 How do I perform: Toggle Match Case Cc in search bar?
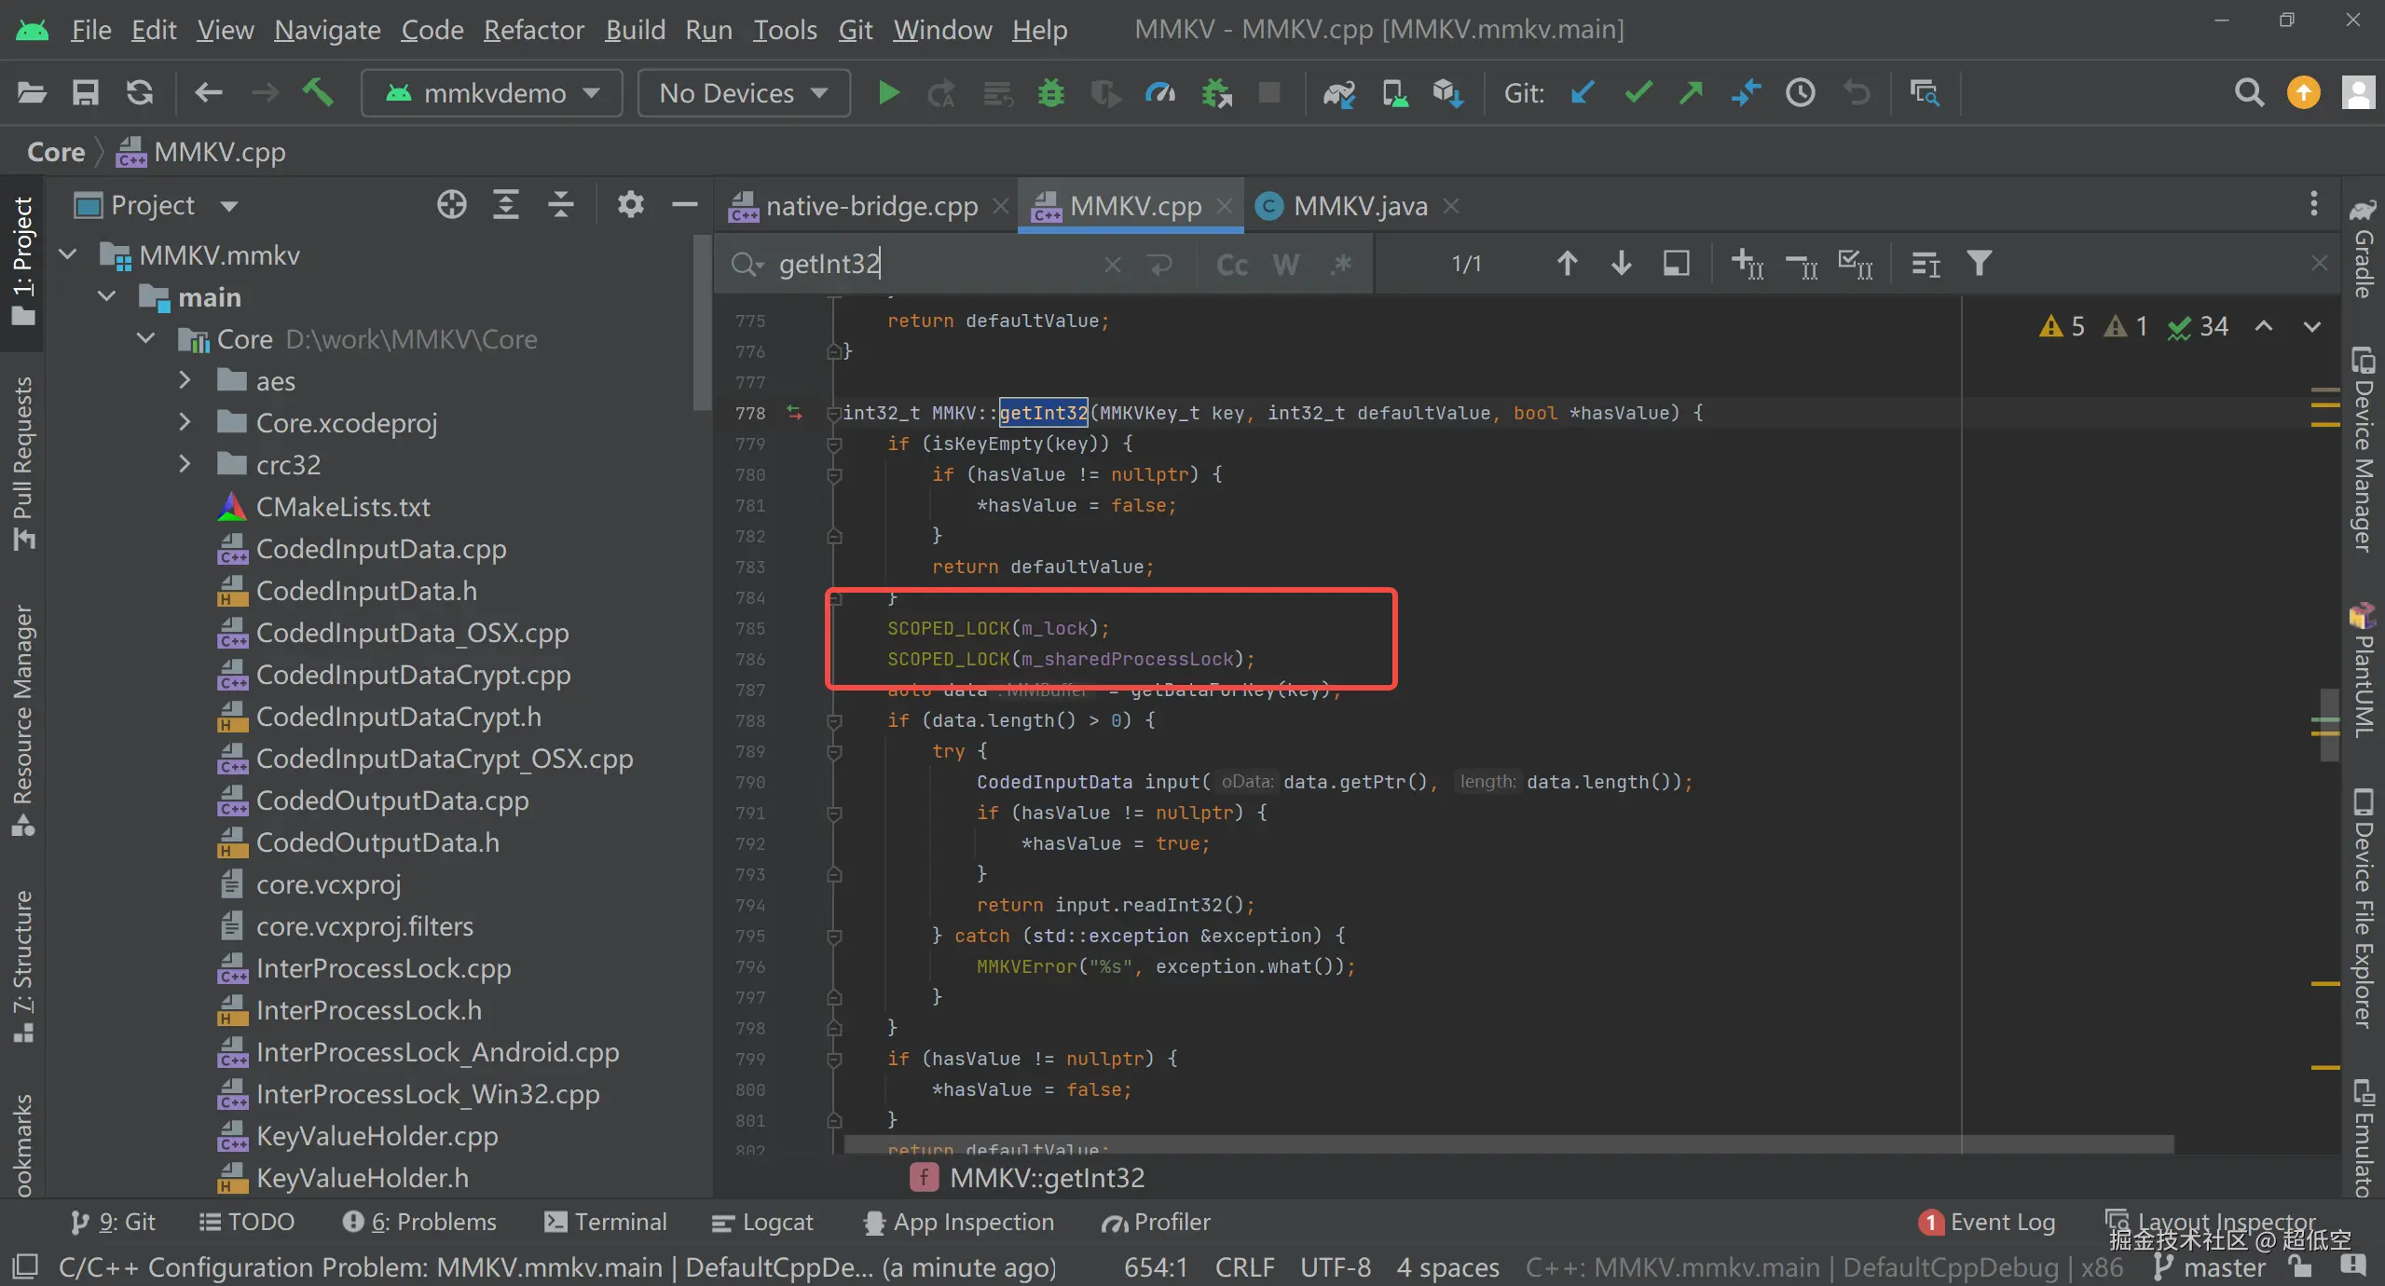(x=1232, y=265)
